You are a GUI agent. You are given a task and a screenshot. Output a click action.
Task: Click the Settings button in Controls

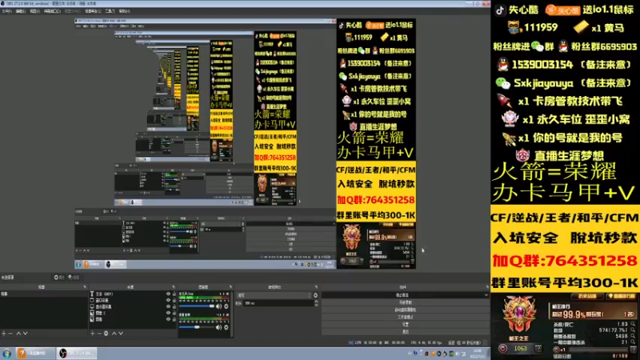coord(406,325)
